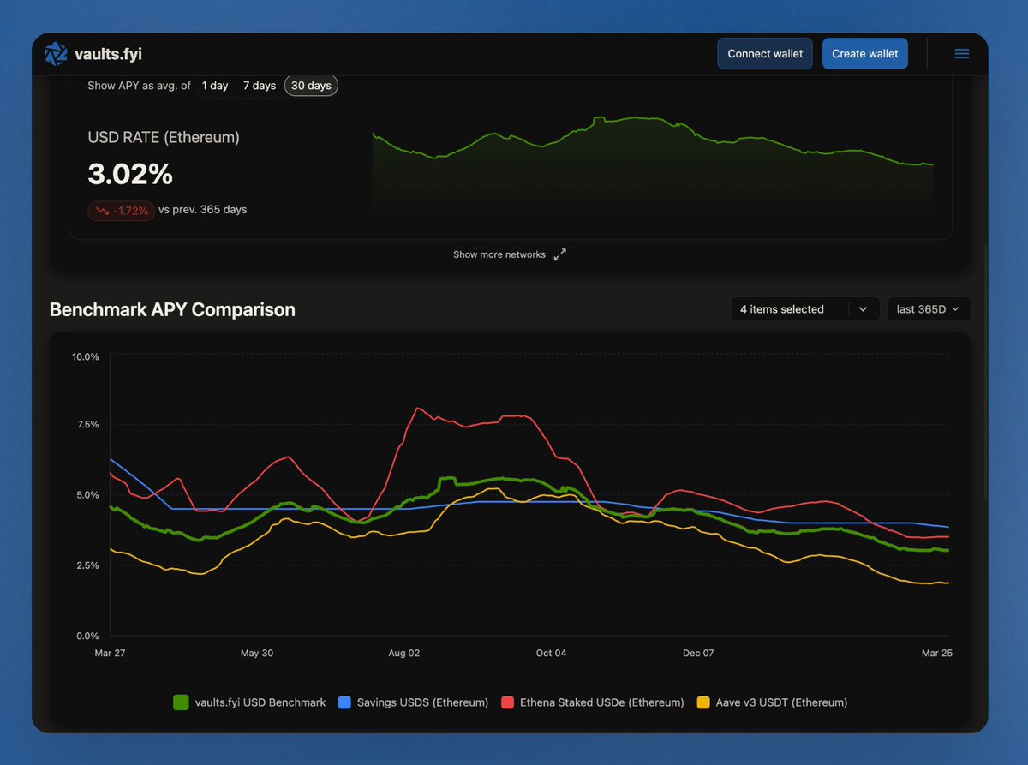Click the 10.0% y-axis label

click(85, 356)
